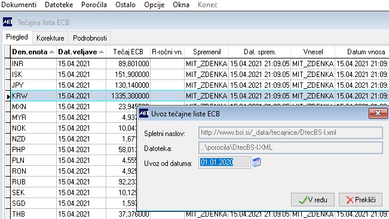Open the Datoteke menu
Viewport: 389px width, 219px height.
[x=59, y=5]
